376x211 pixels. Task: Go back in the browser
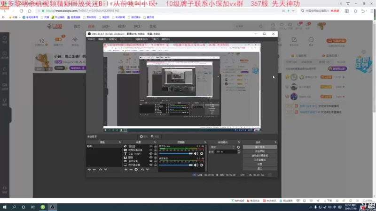pyautogui.click(x=5, y=11)
